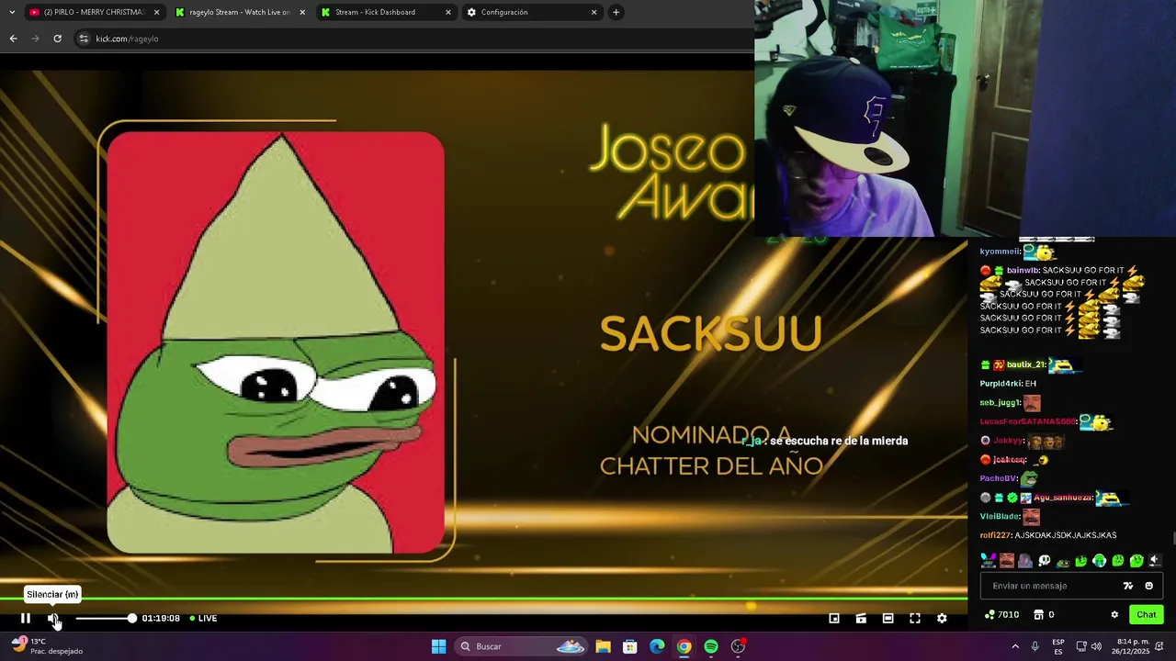Switch ESP keyboard language
This screenshot has height=661, width=1176.
tap(1058, 646)
